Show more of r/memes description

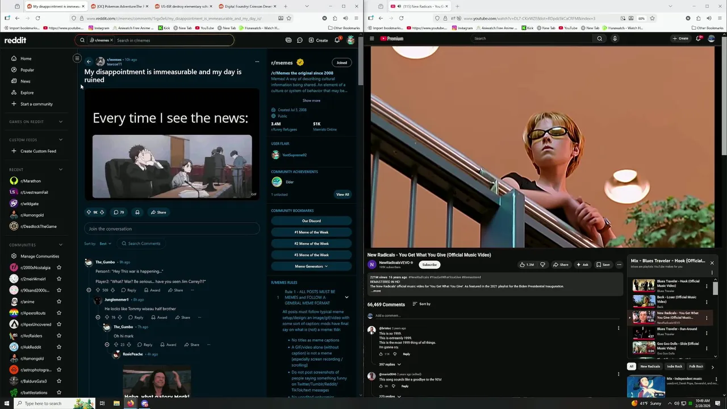tap(311, 101)
